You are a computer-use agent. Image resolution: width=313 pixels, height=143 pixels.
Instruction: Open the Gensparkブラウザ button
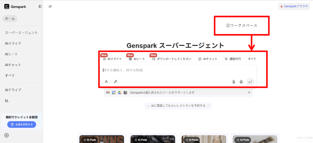(x=294, y=6)
